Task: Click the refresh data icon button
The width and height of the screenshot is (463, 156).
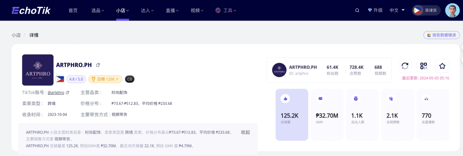Action: 405,66
